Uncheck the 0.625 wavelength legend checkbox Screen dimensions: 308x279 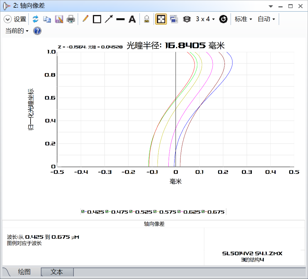(179, 211)
